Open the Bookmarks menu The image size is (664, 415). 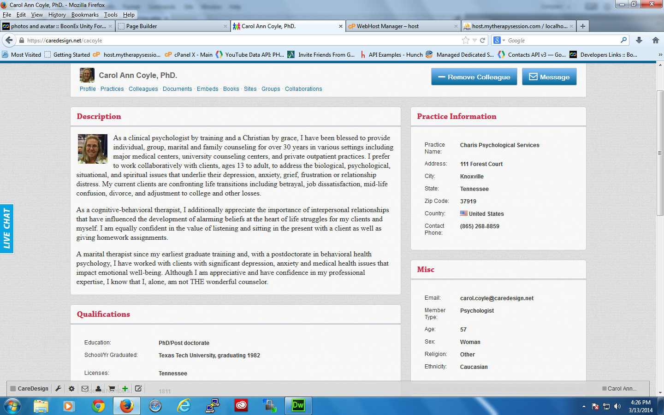[85, 15]
